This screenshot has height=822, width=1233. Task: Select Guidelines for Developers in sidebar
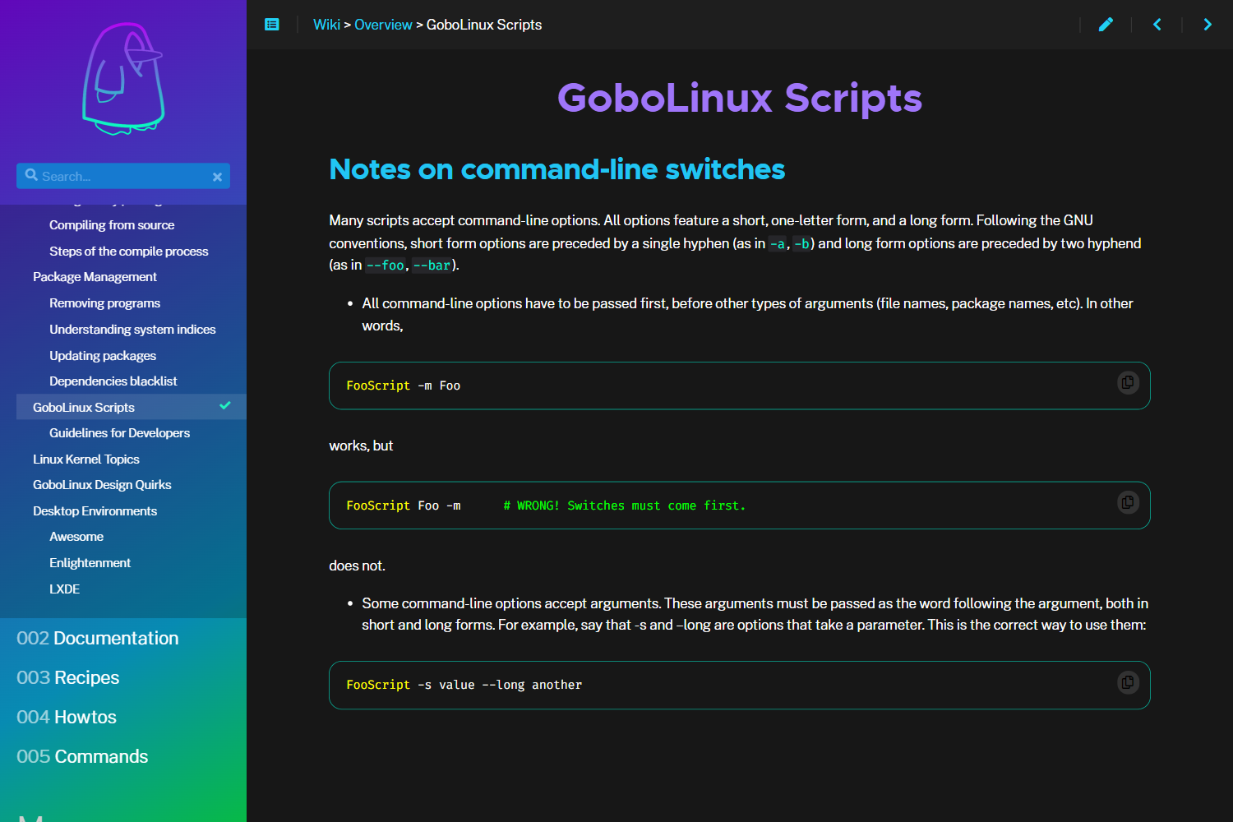[x=119, y=432]
